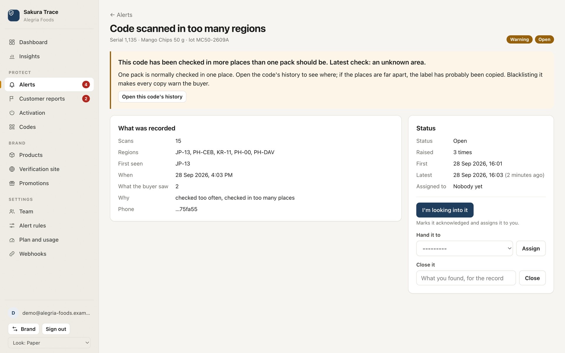Click the Webhooks link icon

coord(12,254)
